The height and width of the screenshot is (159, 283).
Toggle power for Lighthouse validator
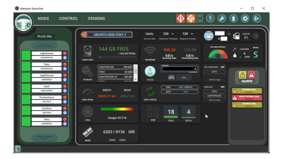click(65, 75)
